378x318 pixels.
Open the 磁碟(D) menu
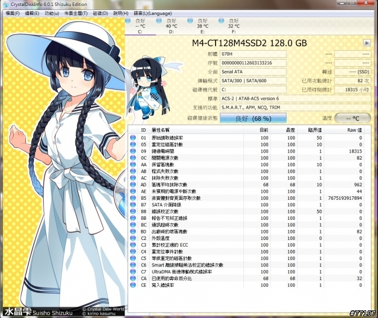click(x=100, y=13)
